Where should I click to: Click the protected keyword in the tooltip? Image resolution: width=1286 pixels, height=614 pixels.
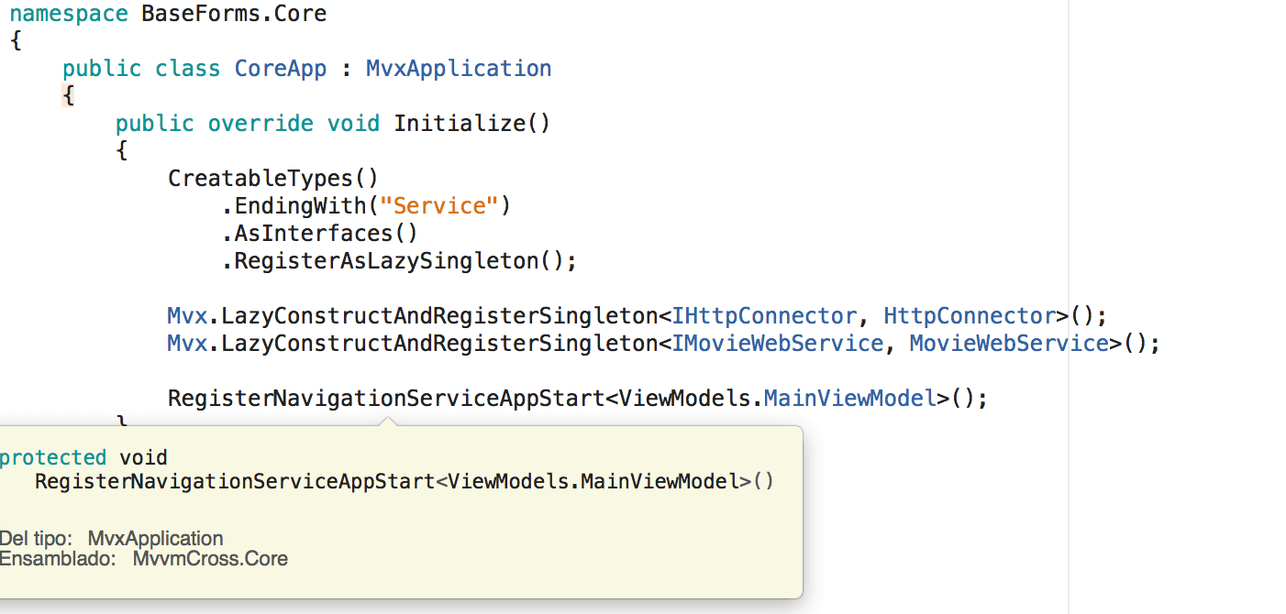click(53, 457)
